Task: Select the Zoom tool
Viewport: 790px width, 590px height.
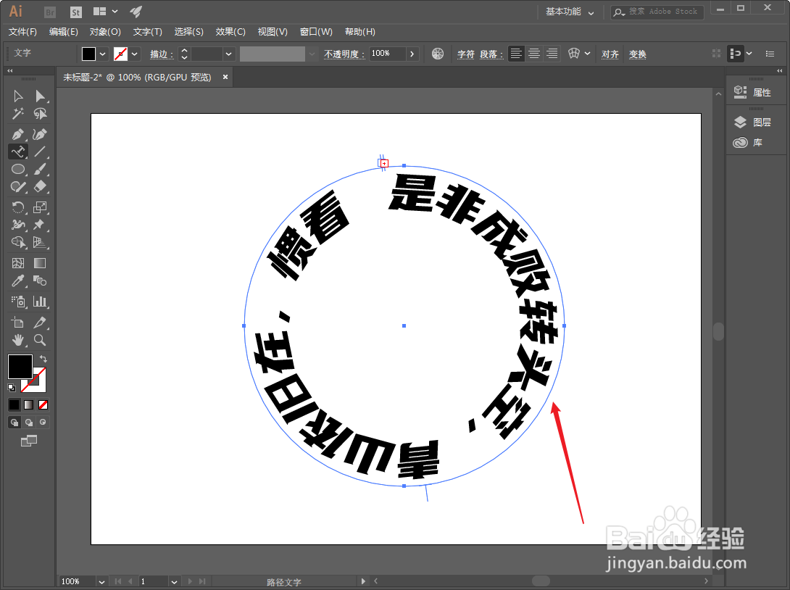Action: (x=40, y=340)
